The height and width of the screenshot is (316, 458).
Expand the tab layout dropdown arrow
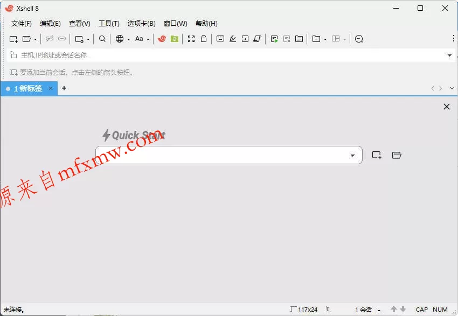pyautogui.click(x=345, y=39)
